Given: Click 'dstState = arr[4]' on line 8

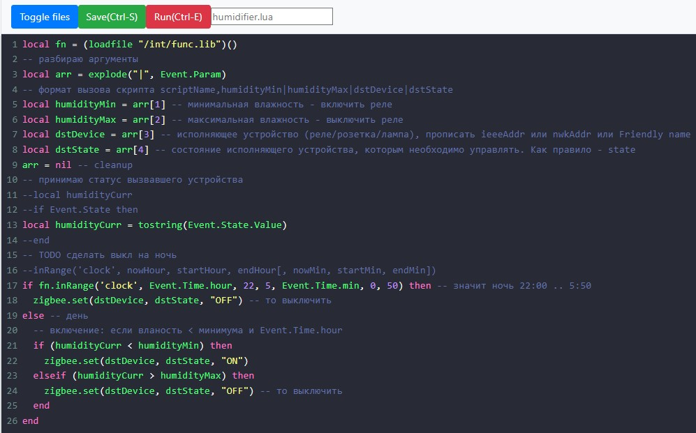Looking at the screenshot, I should [102, 150].
